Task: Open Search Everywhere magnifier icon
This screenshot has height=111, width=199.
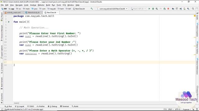Action: [x=193, y=9]
